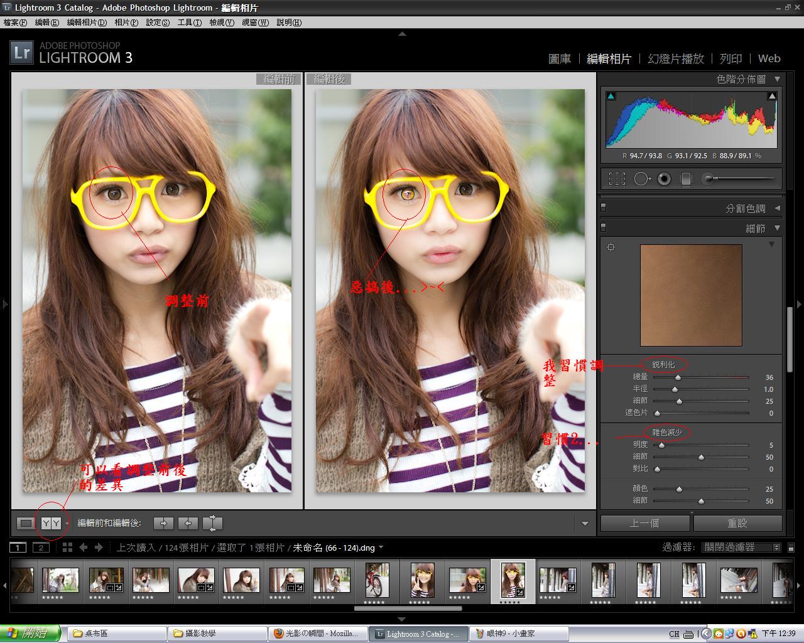Open before/after view options dropdown arrow
This screenshot has height=643, width=804.
click(67, 524)
